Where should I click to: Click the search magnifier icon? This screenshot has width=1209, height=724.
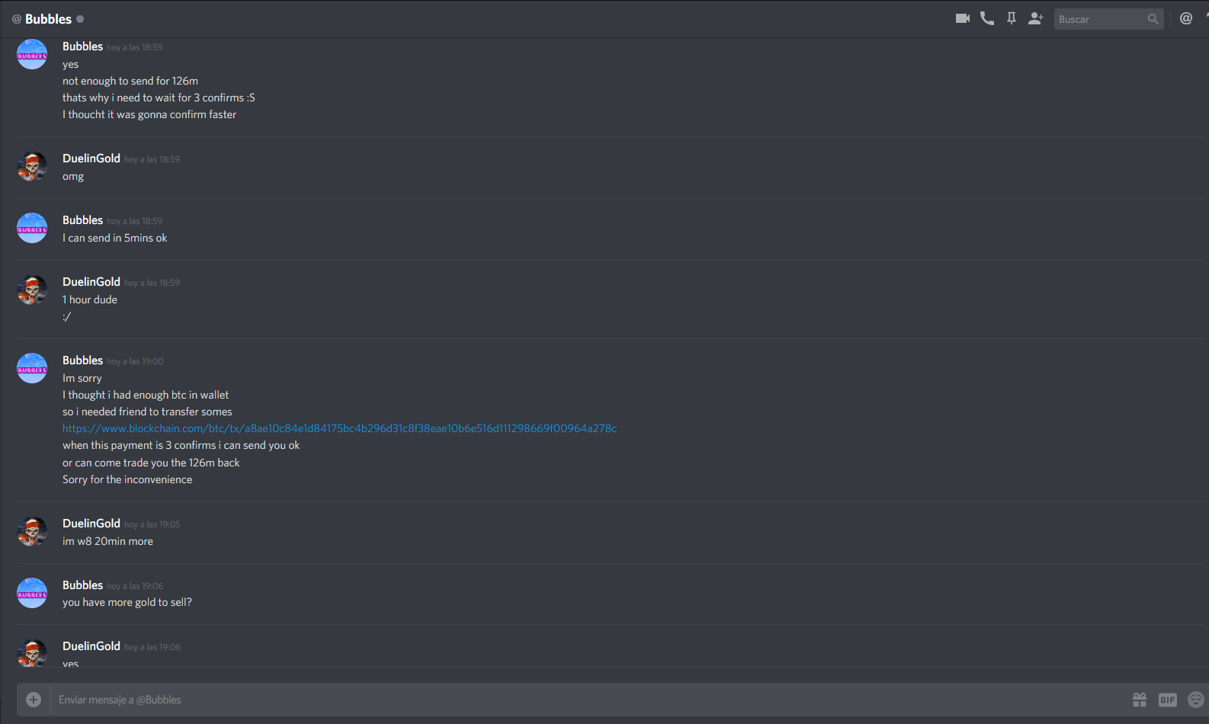tap(1153, 19)
